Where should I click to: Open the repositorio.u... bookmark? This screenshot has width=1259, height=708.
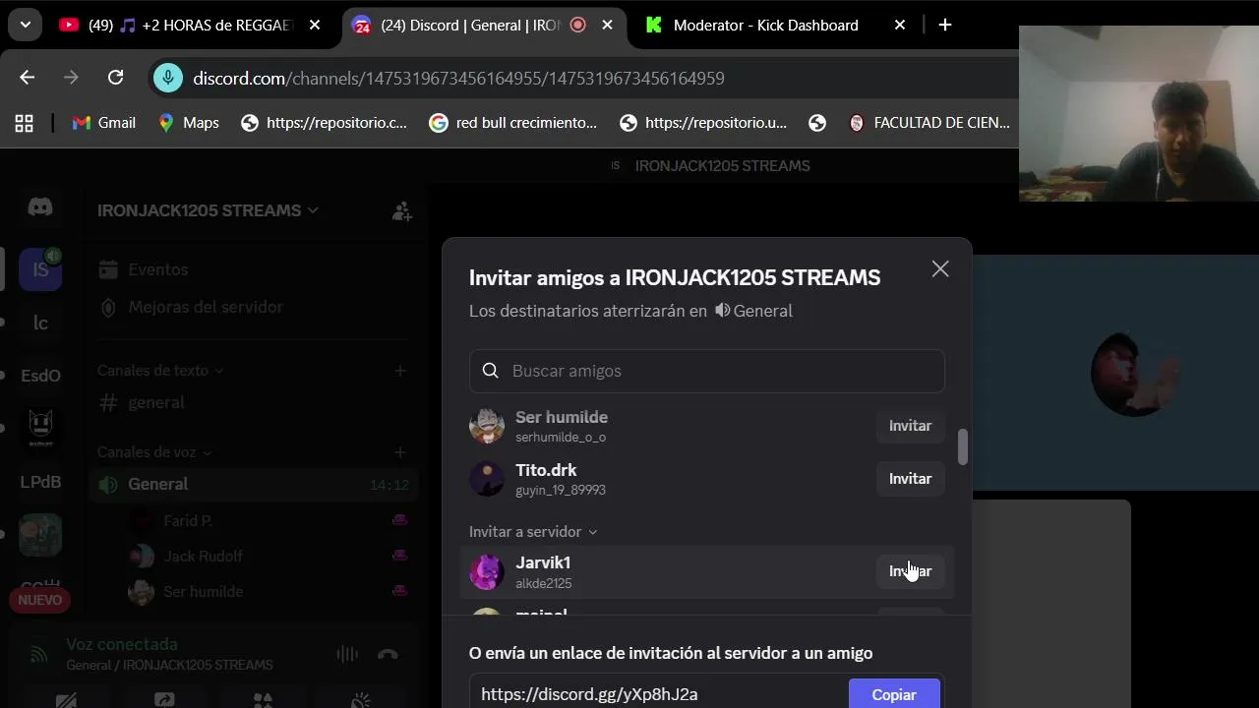[703, 123]
